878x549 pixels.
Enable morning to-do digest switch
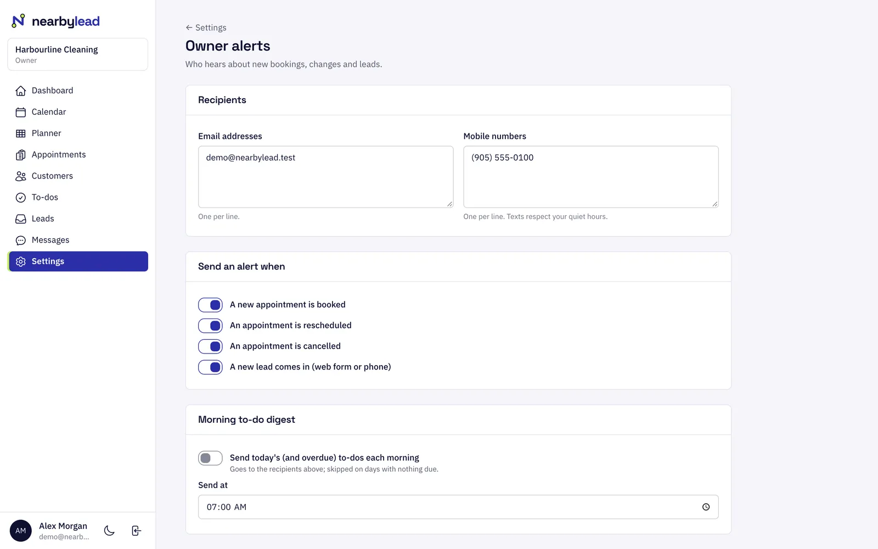pyautogui.click(x=210, y=458)
